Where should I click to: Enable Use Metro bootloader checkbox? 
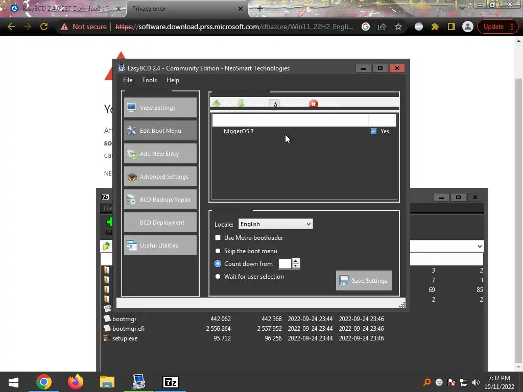point(218,238)
